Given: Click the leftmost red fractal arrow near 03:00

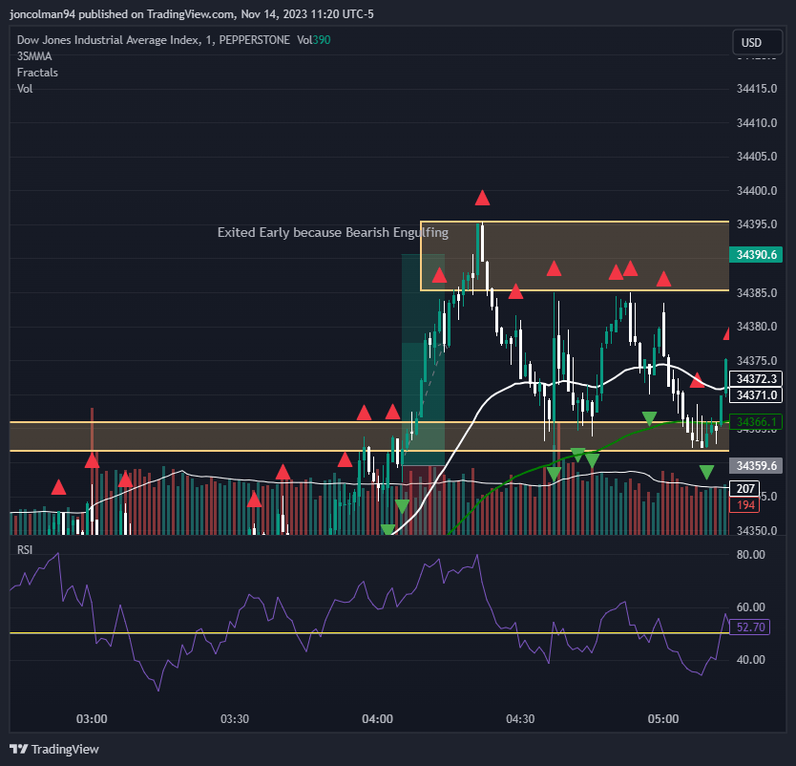Looking at the screenshot, I should [58, 487].
